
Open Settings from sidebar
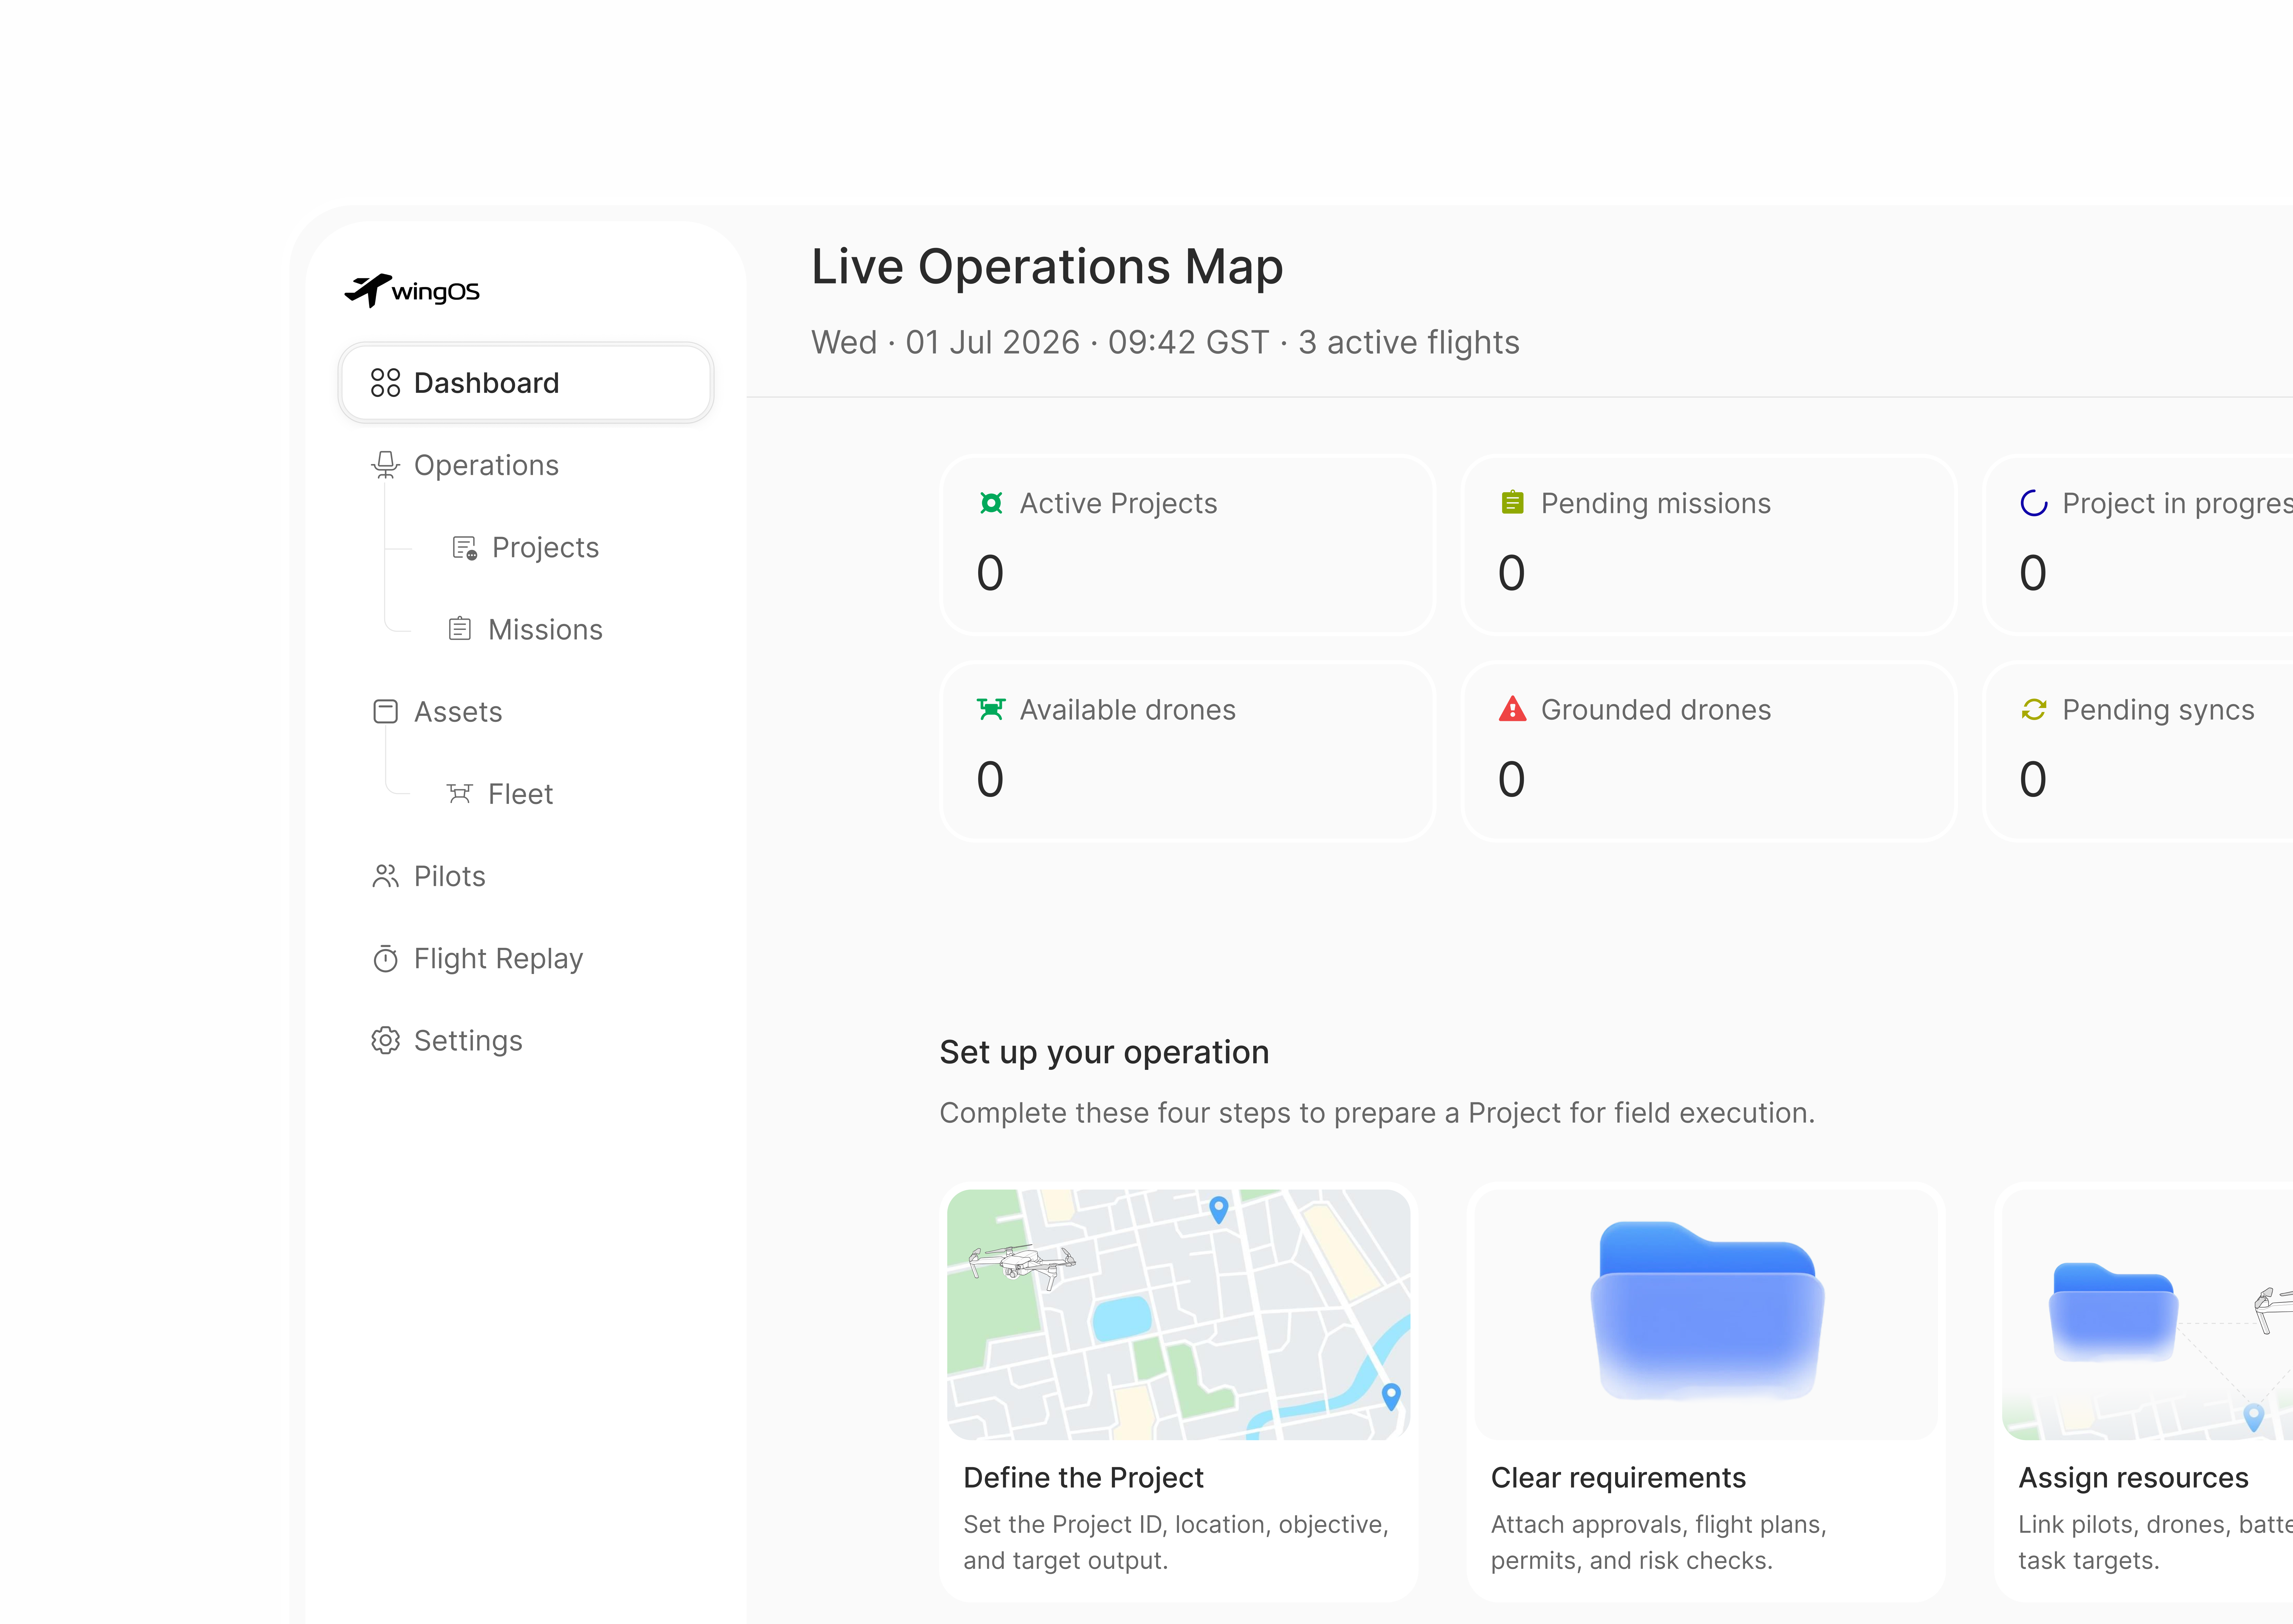coord(526,1041)
